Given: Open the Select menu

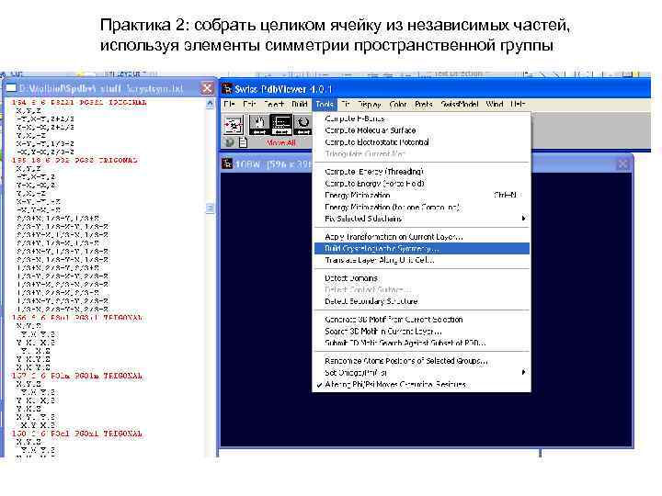Looking at the screenshot, I should (x=274, y=104).
